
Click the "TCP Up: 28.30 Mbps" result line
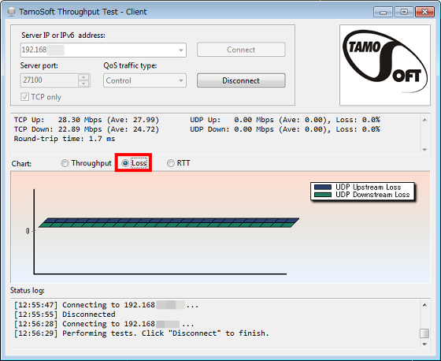(87, 120)
